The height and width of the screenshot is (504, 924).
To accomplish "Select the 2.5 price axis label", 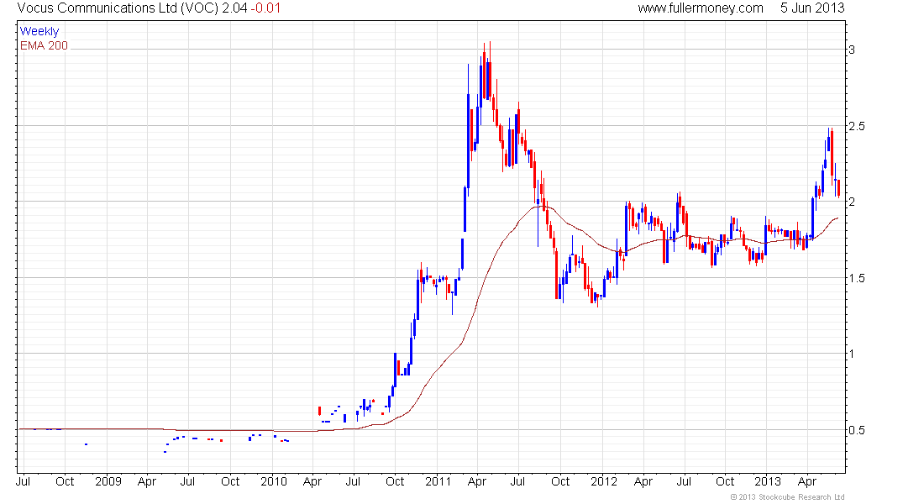I will coord(857,126).
